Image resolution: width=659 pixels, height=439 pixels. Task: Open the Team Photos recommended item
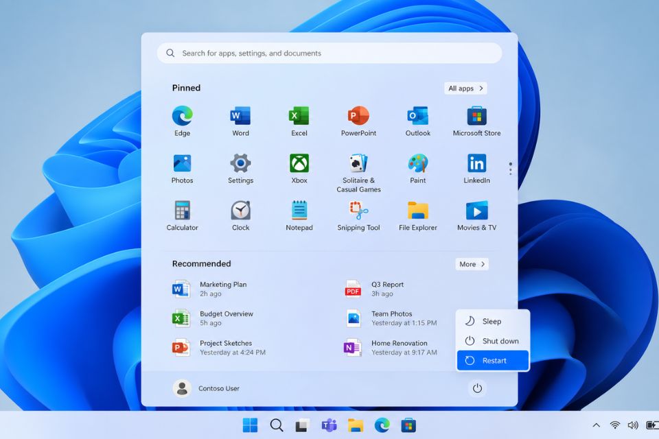(391, 318)
